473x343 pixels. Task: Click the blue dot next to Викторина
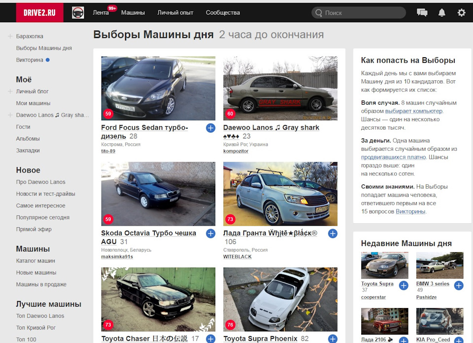48,60
